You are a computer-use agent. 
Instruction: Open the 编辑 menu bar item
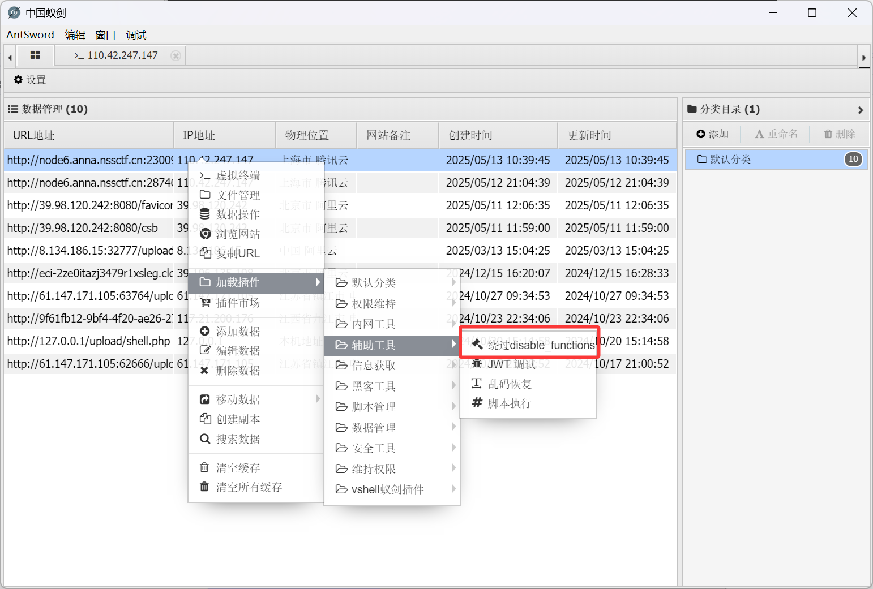pyautogui.click(x=75, y=35)
